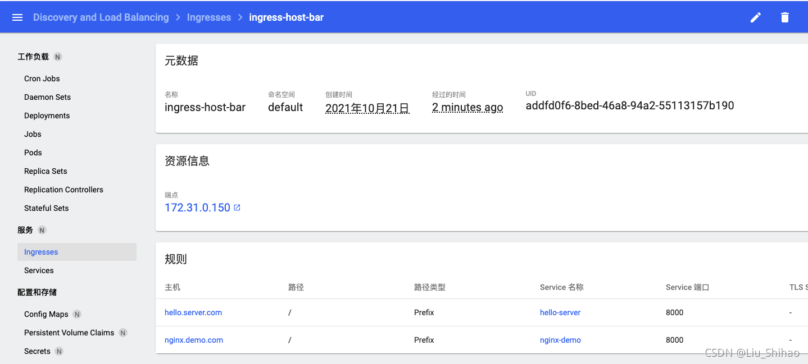Click the N badge next to Config Maps
This screenshot has width=808, height=364.
click(77, 314)
